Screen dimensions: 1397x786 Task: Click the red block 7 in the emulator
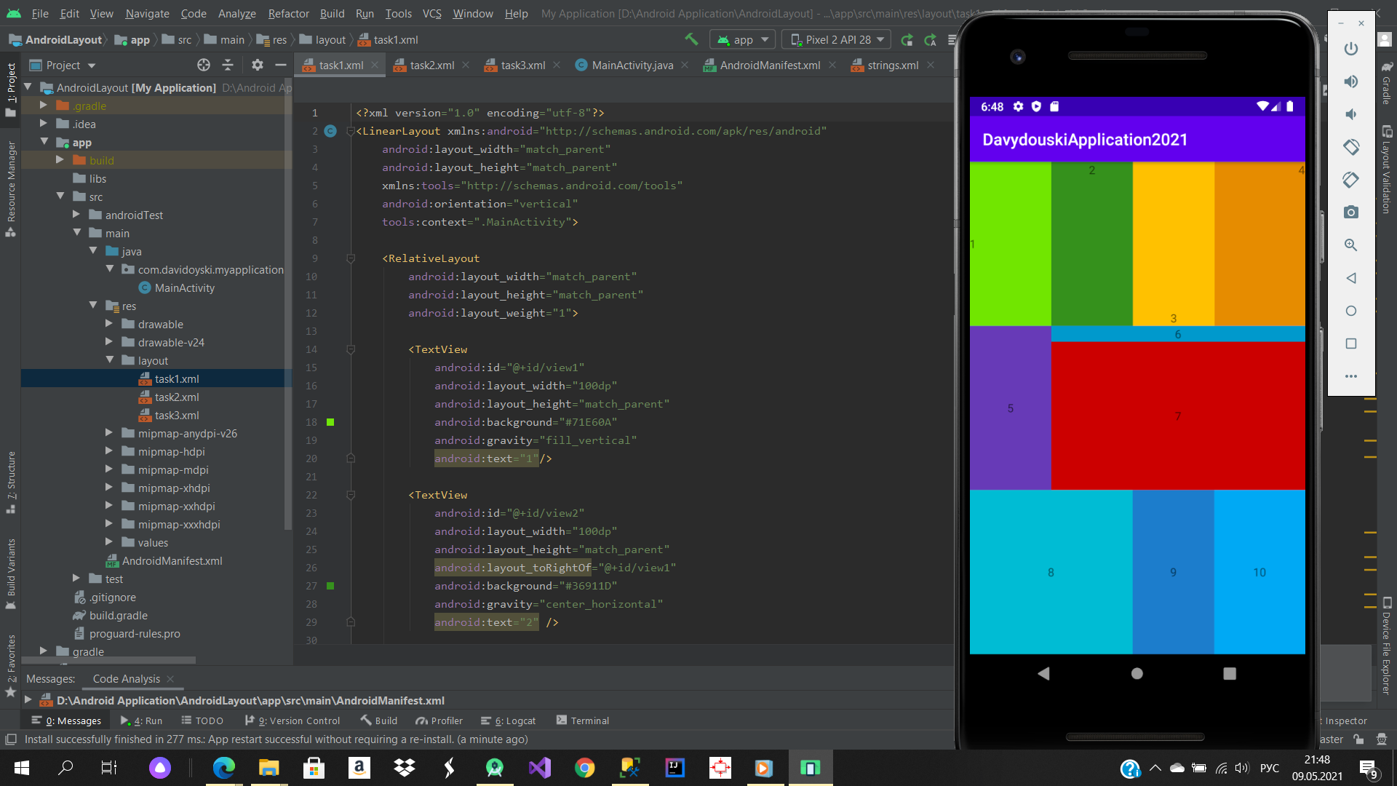[1178, 416]
